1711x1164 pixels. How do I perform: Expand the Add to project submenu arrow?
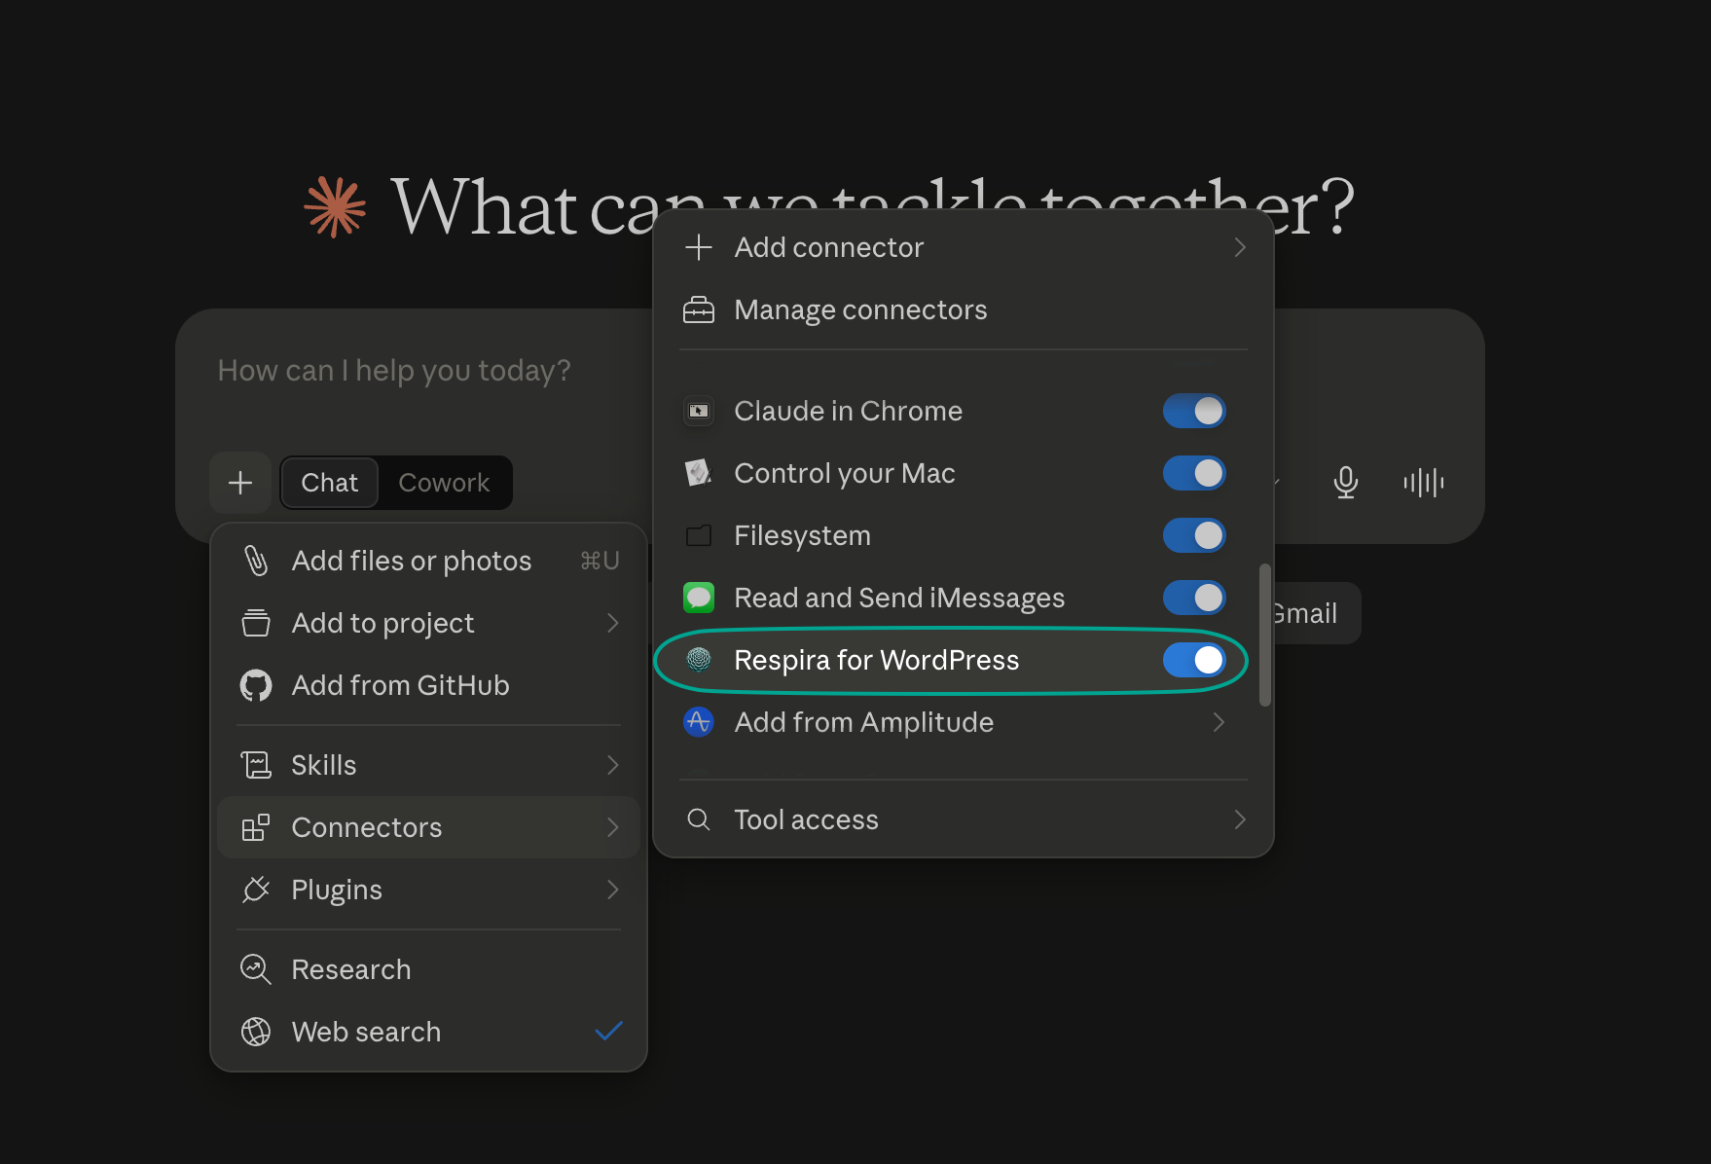pos(612,623)
